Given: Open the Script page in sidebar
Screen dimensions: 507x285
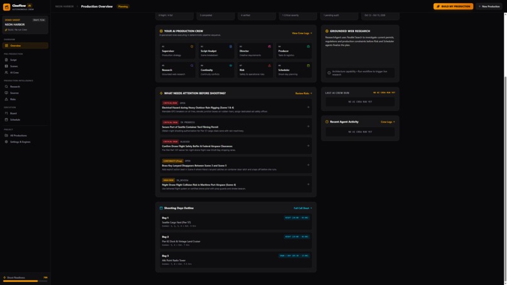Looking at the screenshot, I should pyautogui.click(x=25, y=60).
